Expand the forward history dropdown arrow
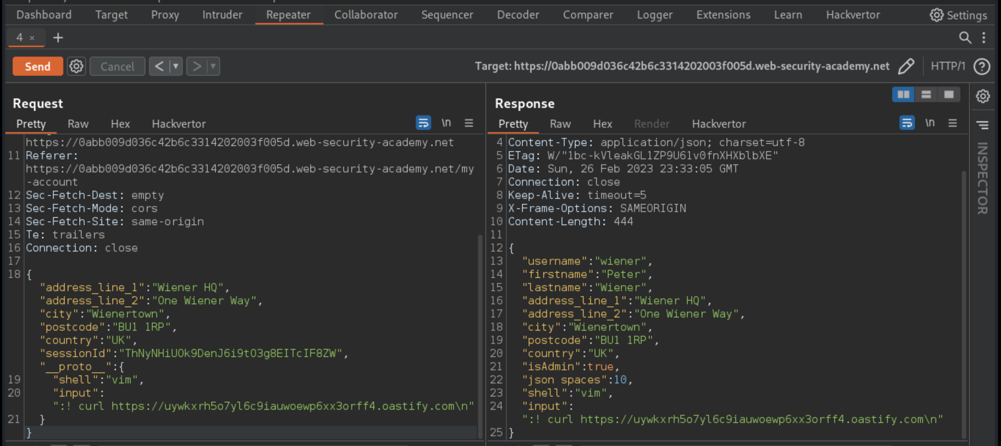Image resolution: width=1001 pixels, height=446 pixels. click(213, 66)
